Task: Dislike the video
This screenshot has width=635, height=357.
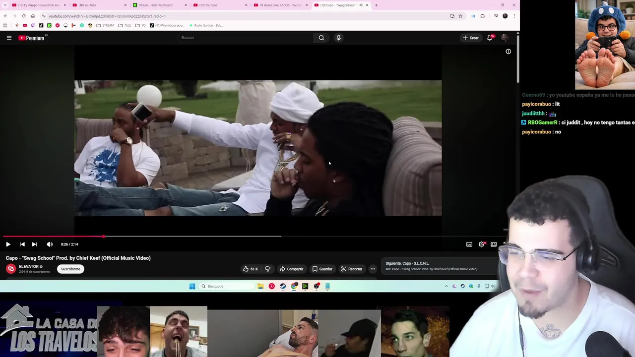Action: click(268, 269)
